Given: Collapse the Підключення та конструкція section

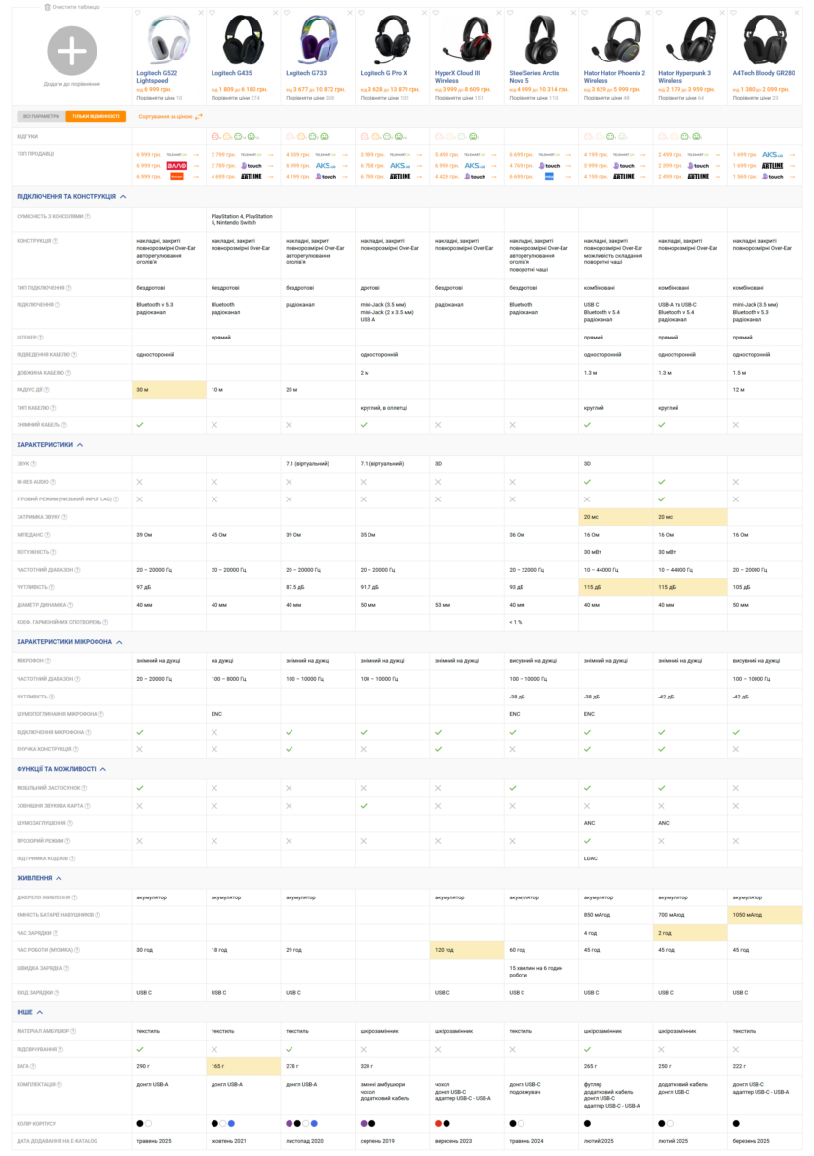Looking at the screenshot, I should (x=123, y=197).
